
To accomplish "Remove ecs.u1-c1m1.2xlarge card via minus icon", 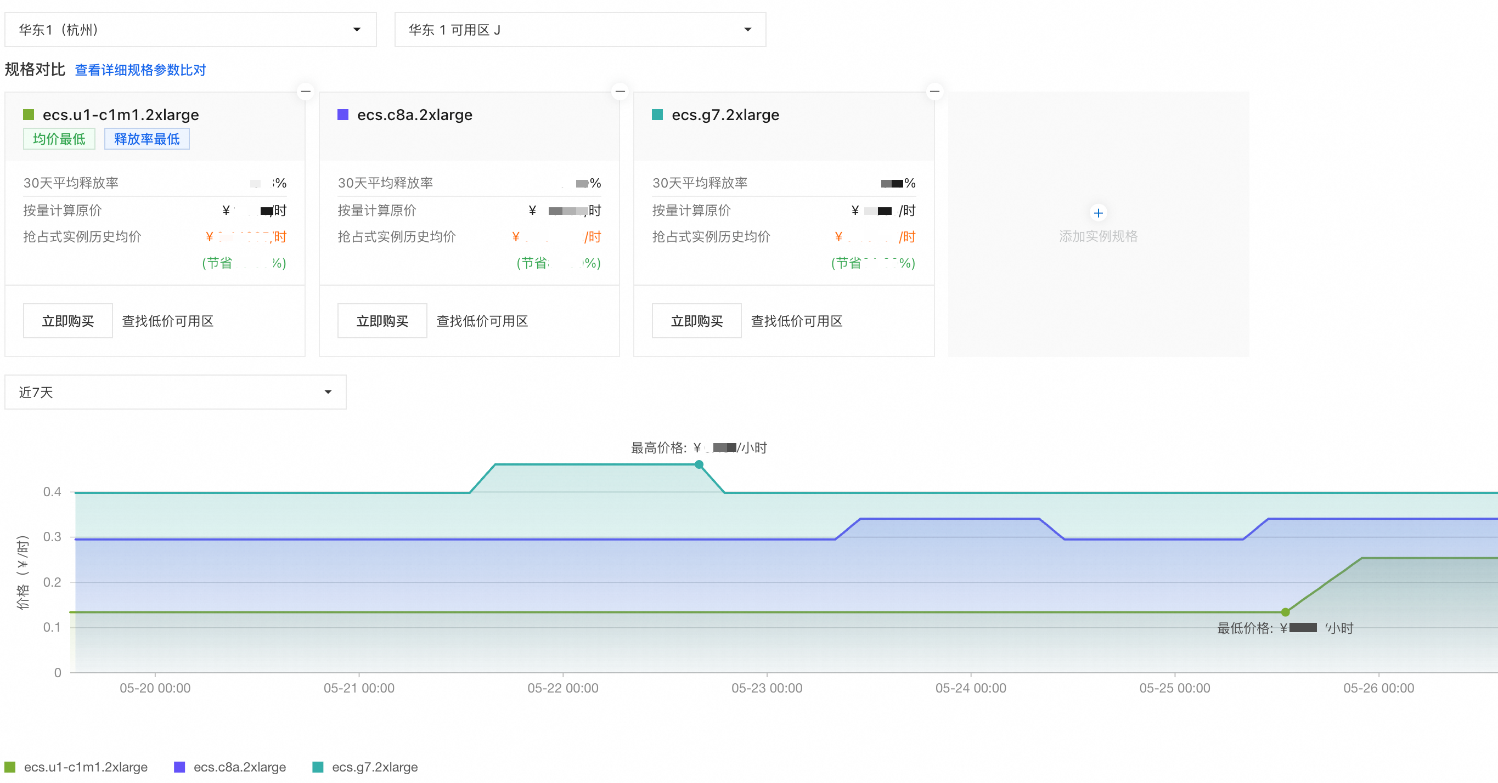I will [305, 91].
